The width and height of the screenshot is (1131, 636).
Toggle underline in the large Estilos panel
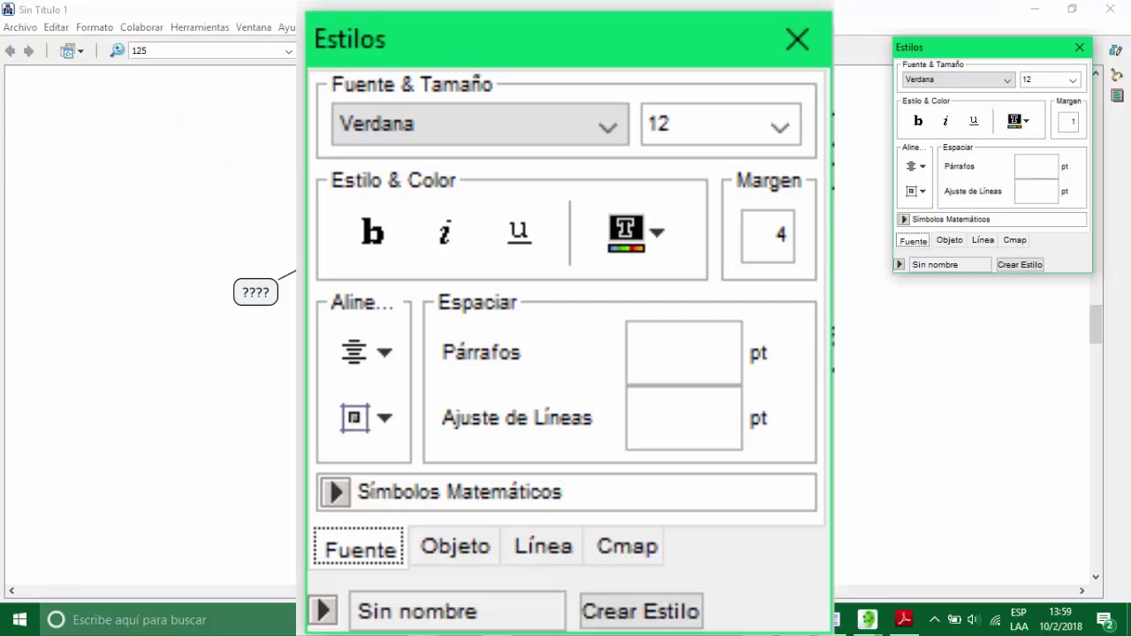[x=519, y=232]
